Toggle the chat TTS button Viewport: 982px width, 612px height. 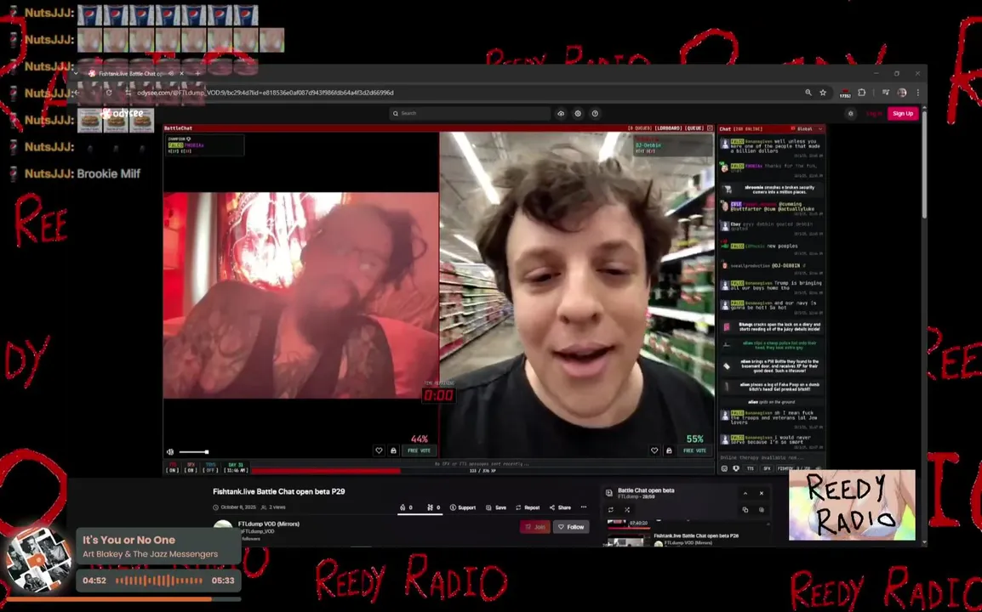pos(751,468)
